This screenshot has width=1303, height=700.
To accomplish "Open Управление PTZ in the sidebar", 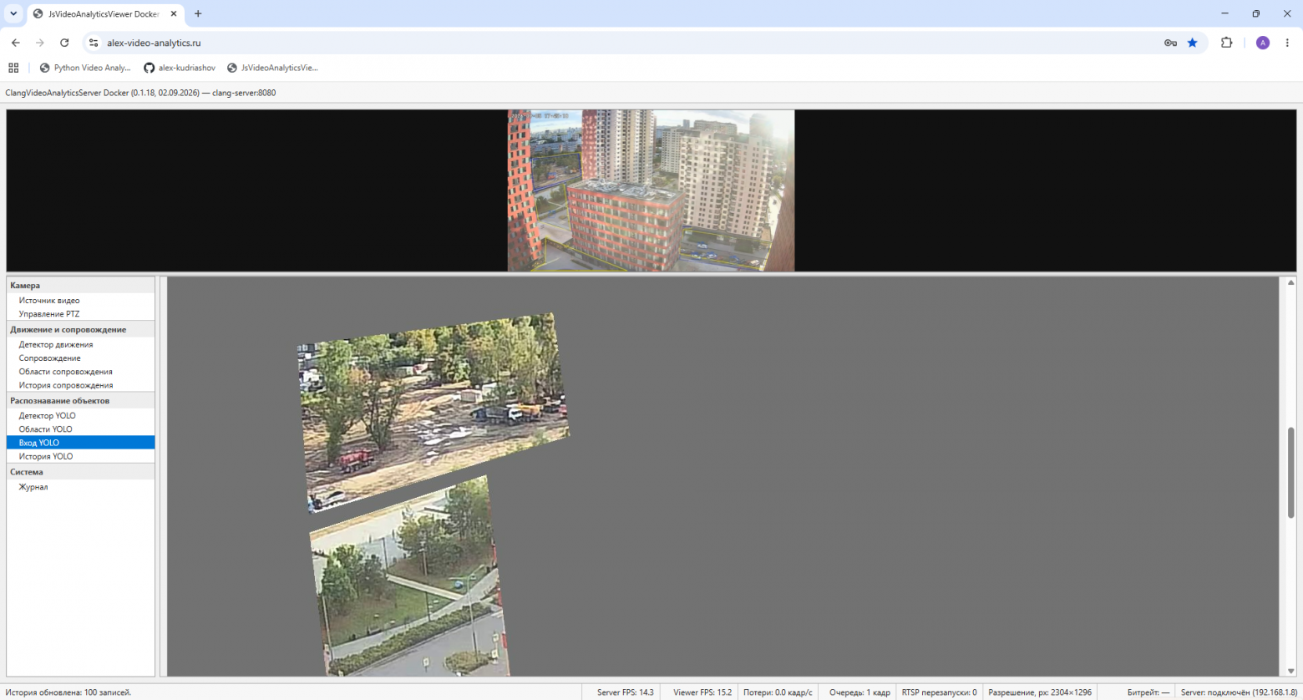I will (81, 314).
